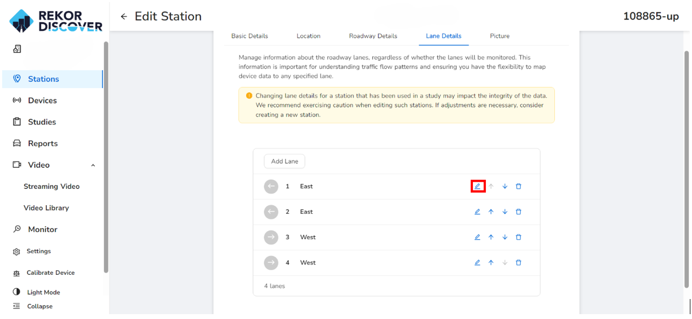Viewport: 692px width, 319px height.
Task: Click the Rekor Discover logo
Action: click(x=56, y=21)
